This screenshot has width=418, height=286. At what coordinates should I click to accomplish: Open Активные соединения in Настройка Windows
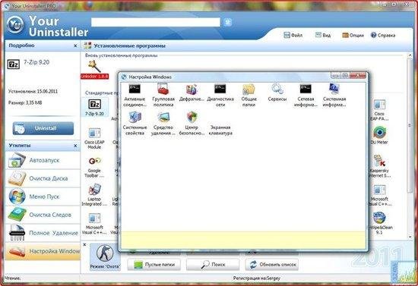pos(135,96)
